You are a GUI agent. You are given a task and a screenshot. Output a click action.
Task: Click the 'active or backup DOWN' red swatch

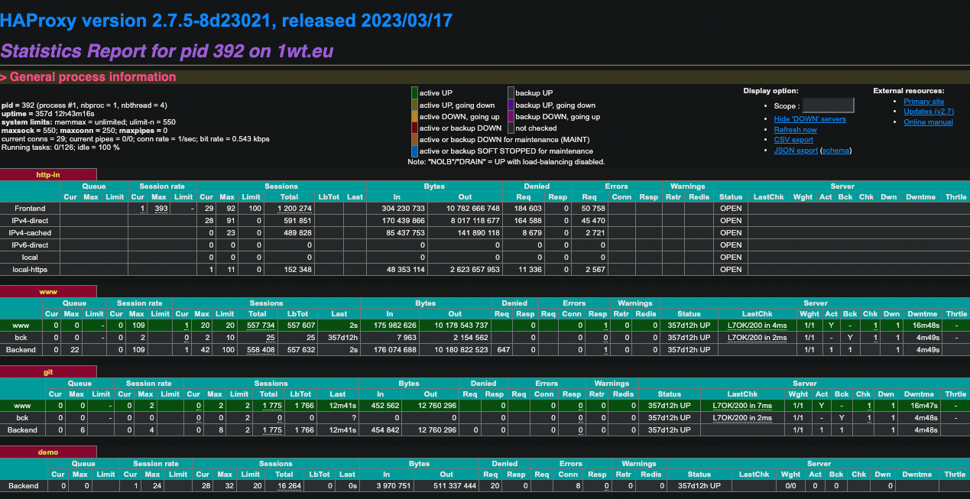click(414, 128)
